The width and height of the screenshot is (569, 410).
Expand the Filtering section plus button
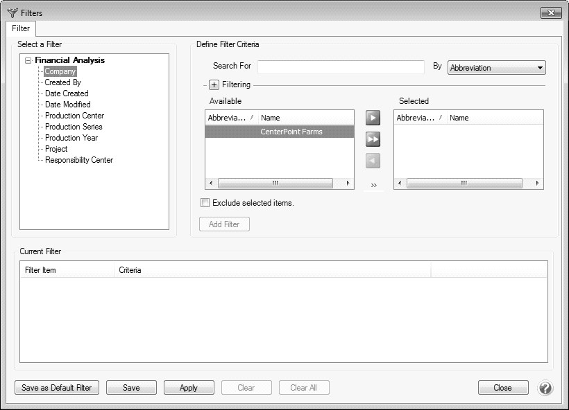point(214,84)
